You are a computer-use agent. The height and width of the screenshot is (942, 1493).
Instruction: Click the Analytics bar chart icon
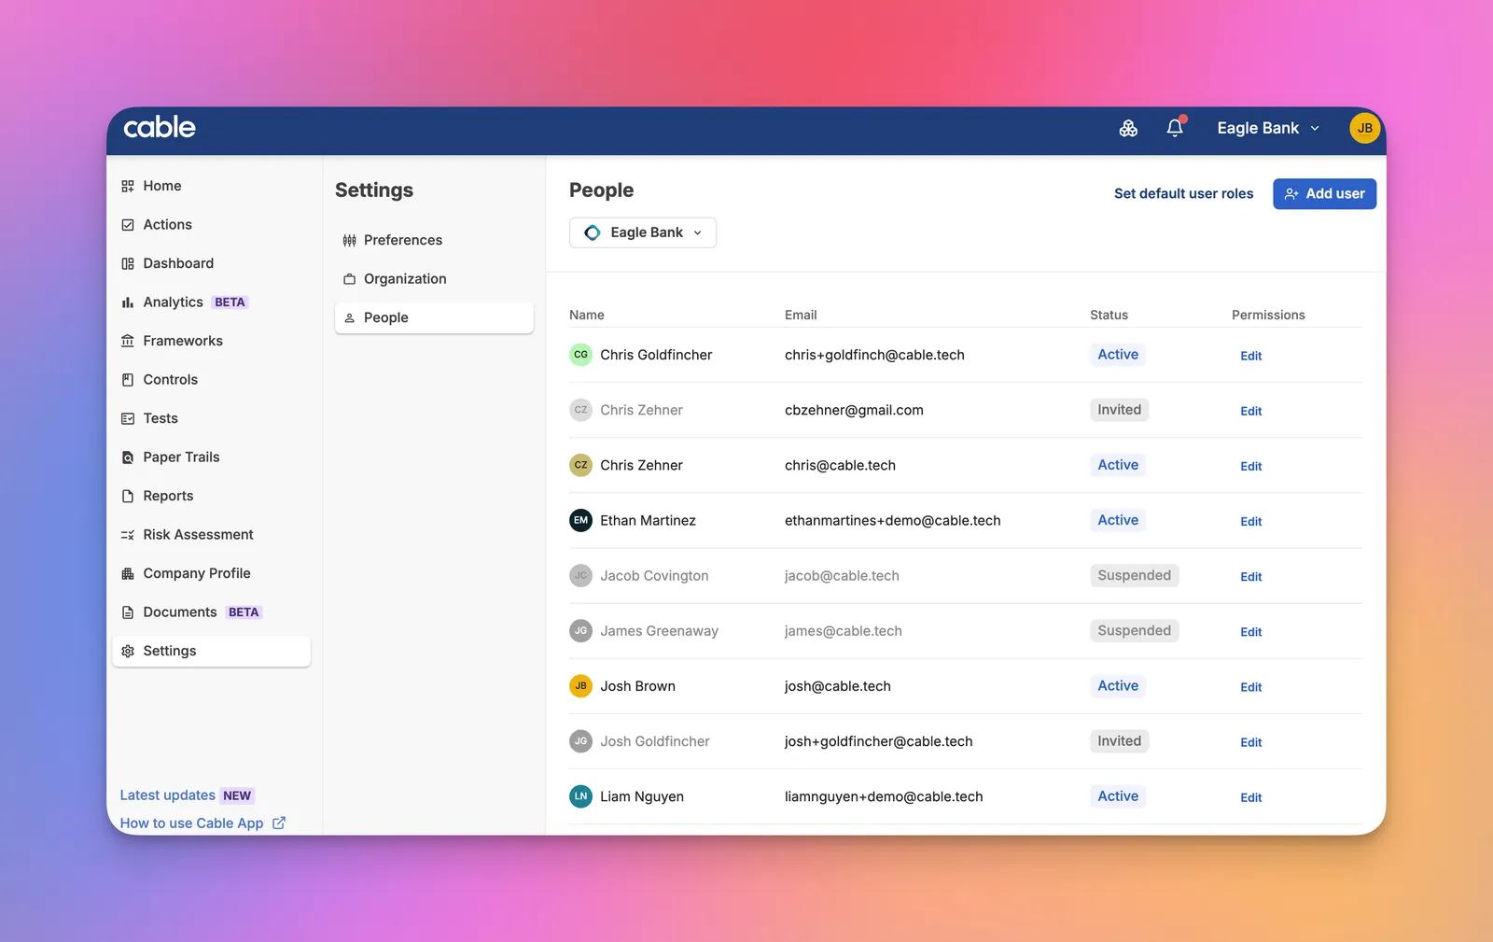[128, 302]
